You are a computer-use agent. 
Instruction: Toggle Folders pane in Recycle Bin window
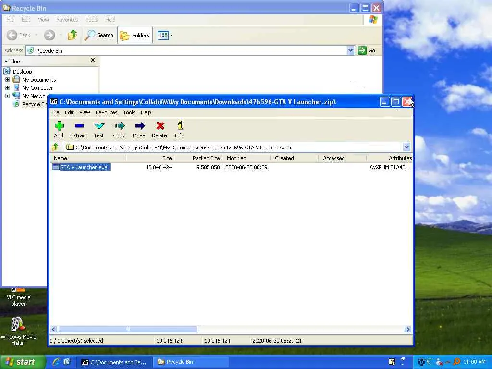[135, 35]
